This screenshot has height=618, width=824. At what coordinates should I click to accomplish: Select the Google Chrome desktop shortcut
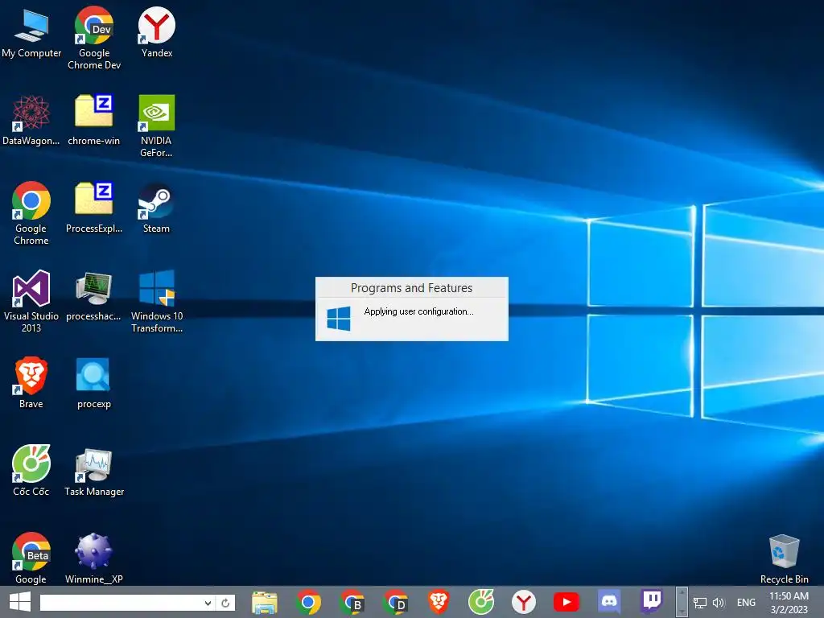click(31, 213)
